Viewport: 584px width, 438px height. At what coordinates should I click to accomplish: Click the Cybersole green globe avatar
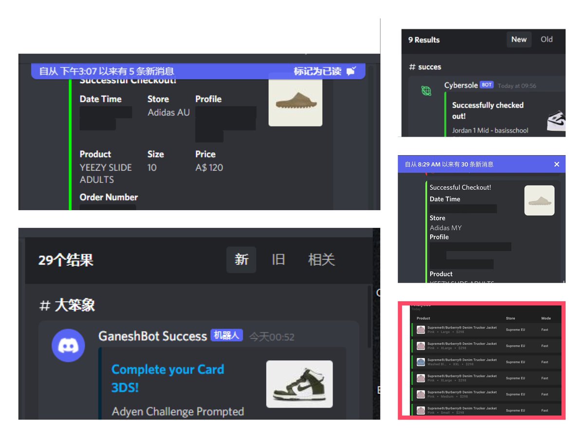point(426,91)
